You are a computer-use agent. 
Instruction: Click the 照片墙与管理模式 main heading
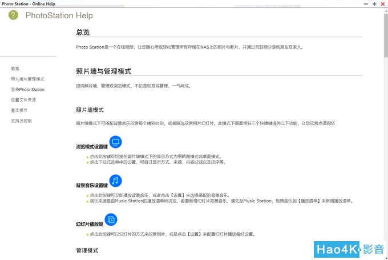click(x=104, y=71)
